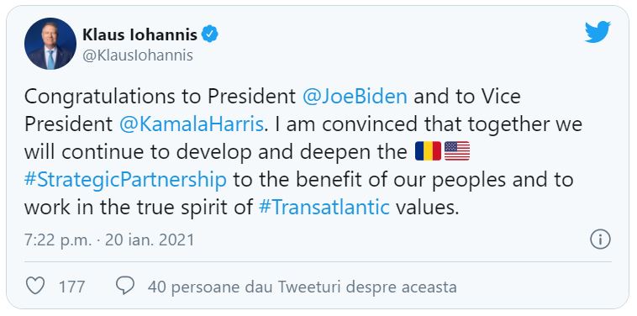
Task: Click the Twitter bird logo
Action: click(x=598, y=32)
